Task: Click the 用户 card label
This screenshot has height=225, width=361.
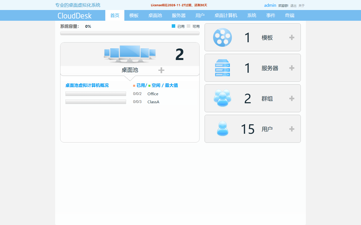Action: point(267,129)
